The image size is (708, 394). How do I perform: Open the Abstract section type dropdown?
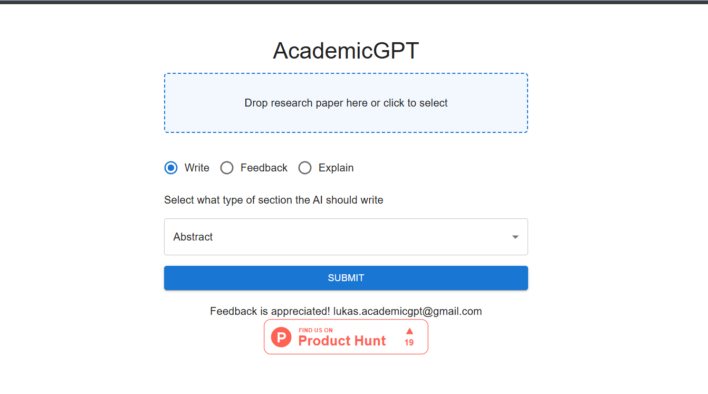pyautogui.click(x=346, y=237)
